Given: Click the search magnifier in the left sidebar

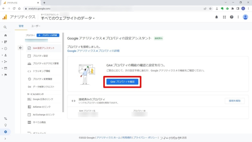Looking at the screenshot, I should coord(5,27).
